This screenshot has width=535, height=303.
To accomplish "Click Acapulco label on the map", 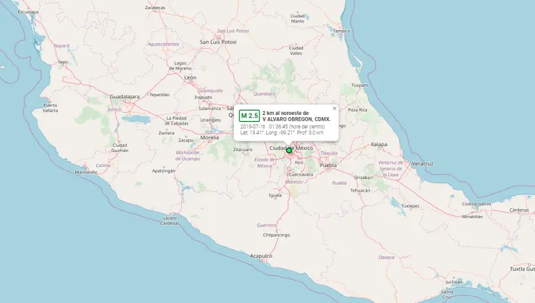I will (261, 256).
